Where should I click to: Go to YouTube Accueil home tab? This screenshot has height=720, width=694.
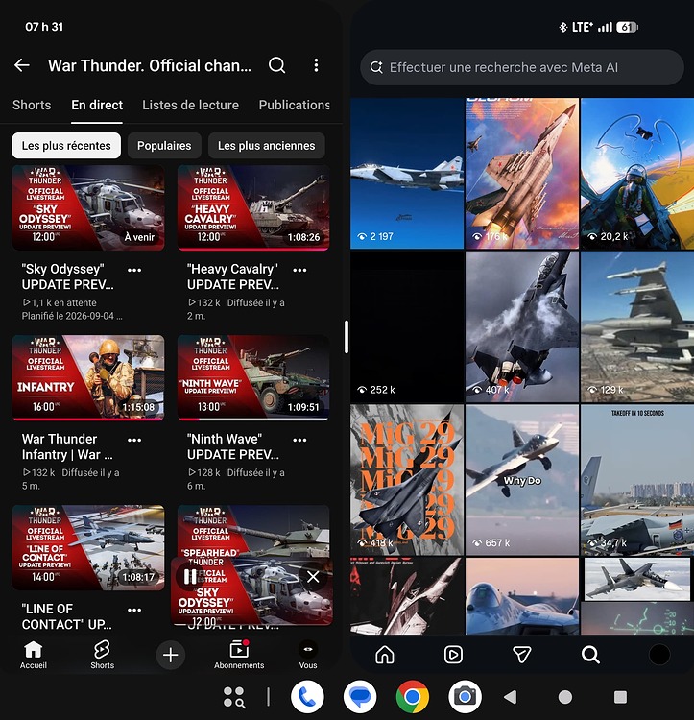[x=33, y=655]
